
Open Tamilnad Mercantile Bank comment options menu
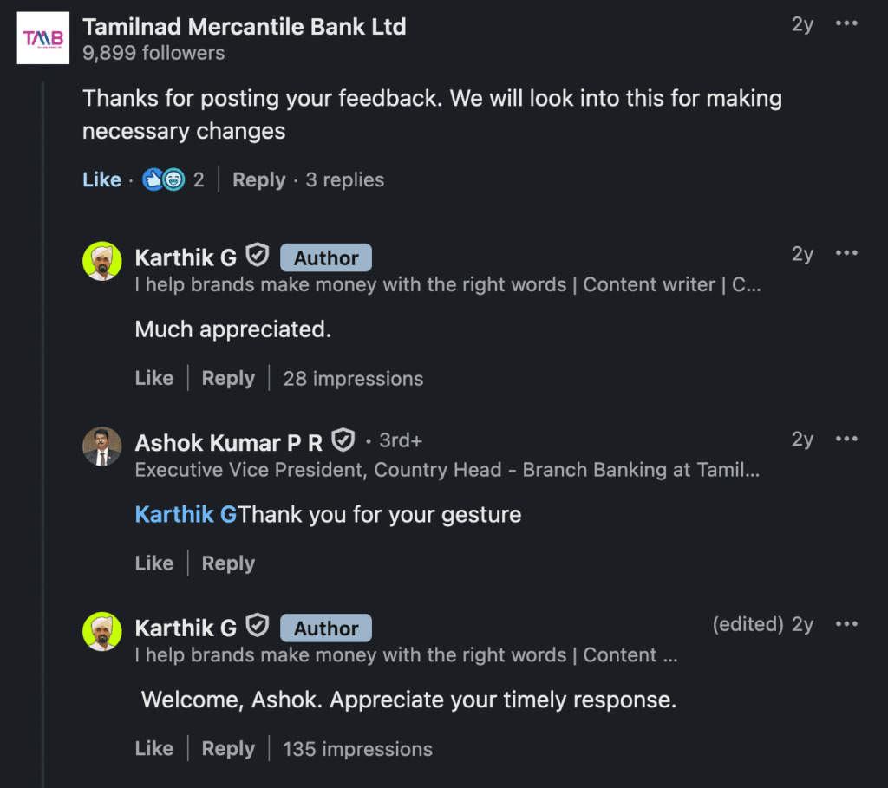coord(846,23)
